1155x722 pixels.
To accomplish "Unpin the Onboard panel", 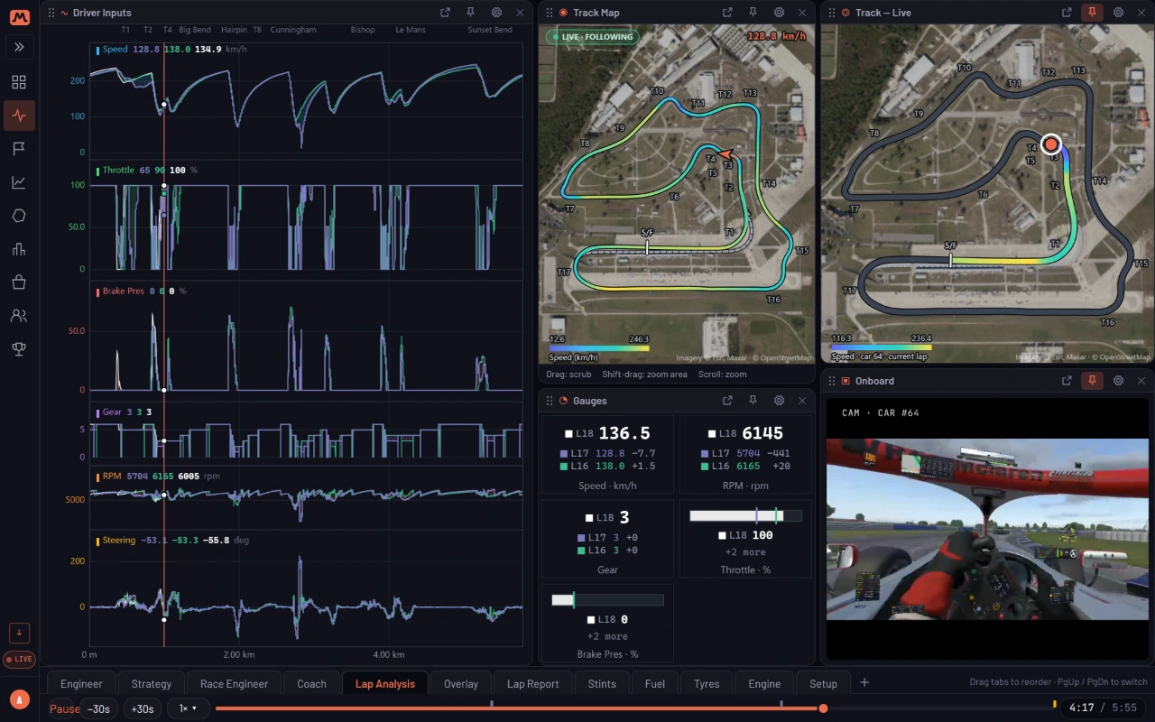I will (x=1092, y=381).
